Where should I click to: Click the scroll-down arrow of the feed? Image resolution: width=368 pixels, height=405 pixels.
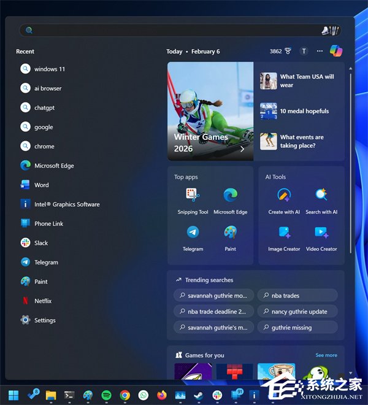(x=350, y=373)
